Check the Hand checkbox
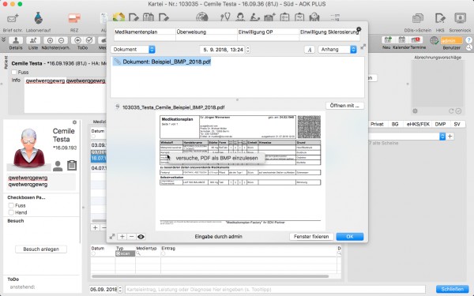 pyautogui.click(x=11, y=212)
